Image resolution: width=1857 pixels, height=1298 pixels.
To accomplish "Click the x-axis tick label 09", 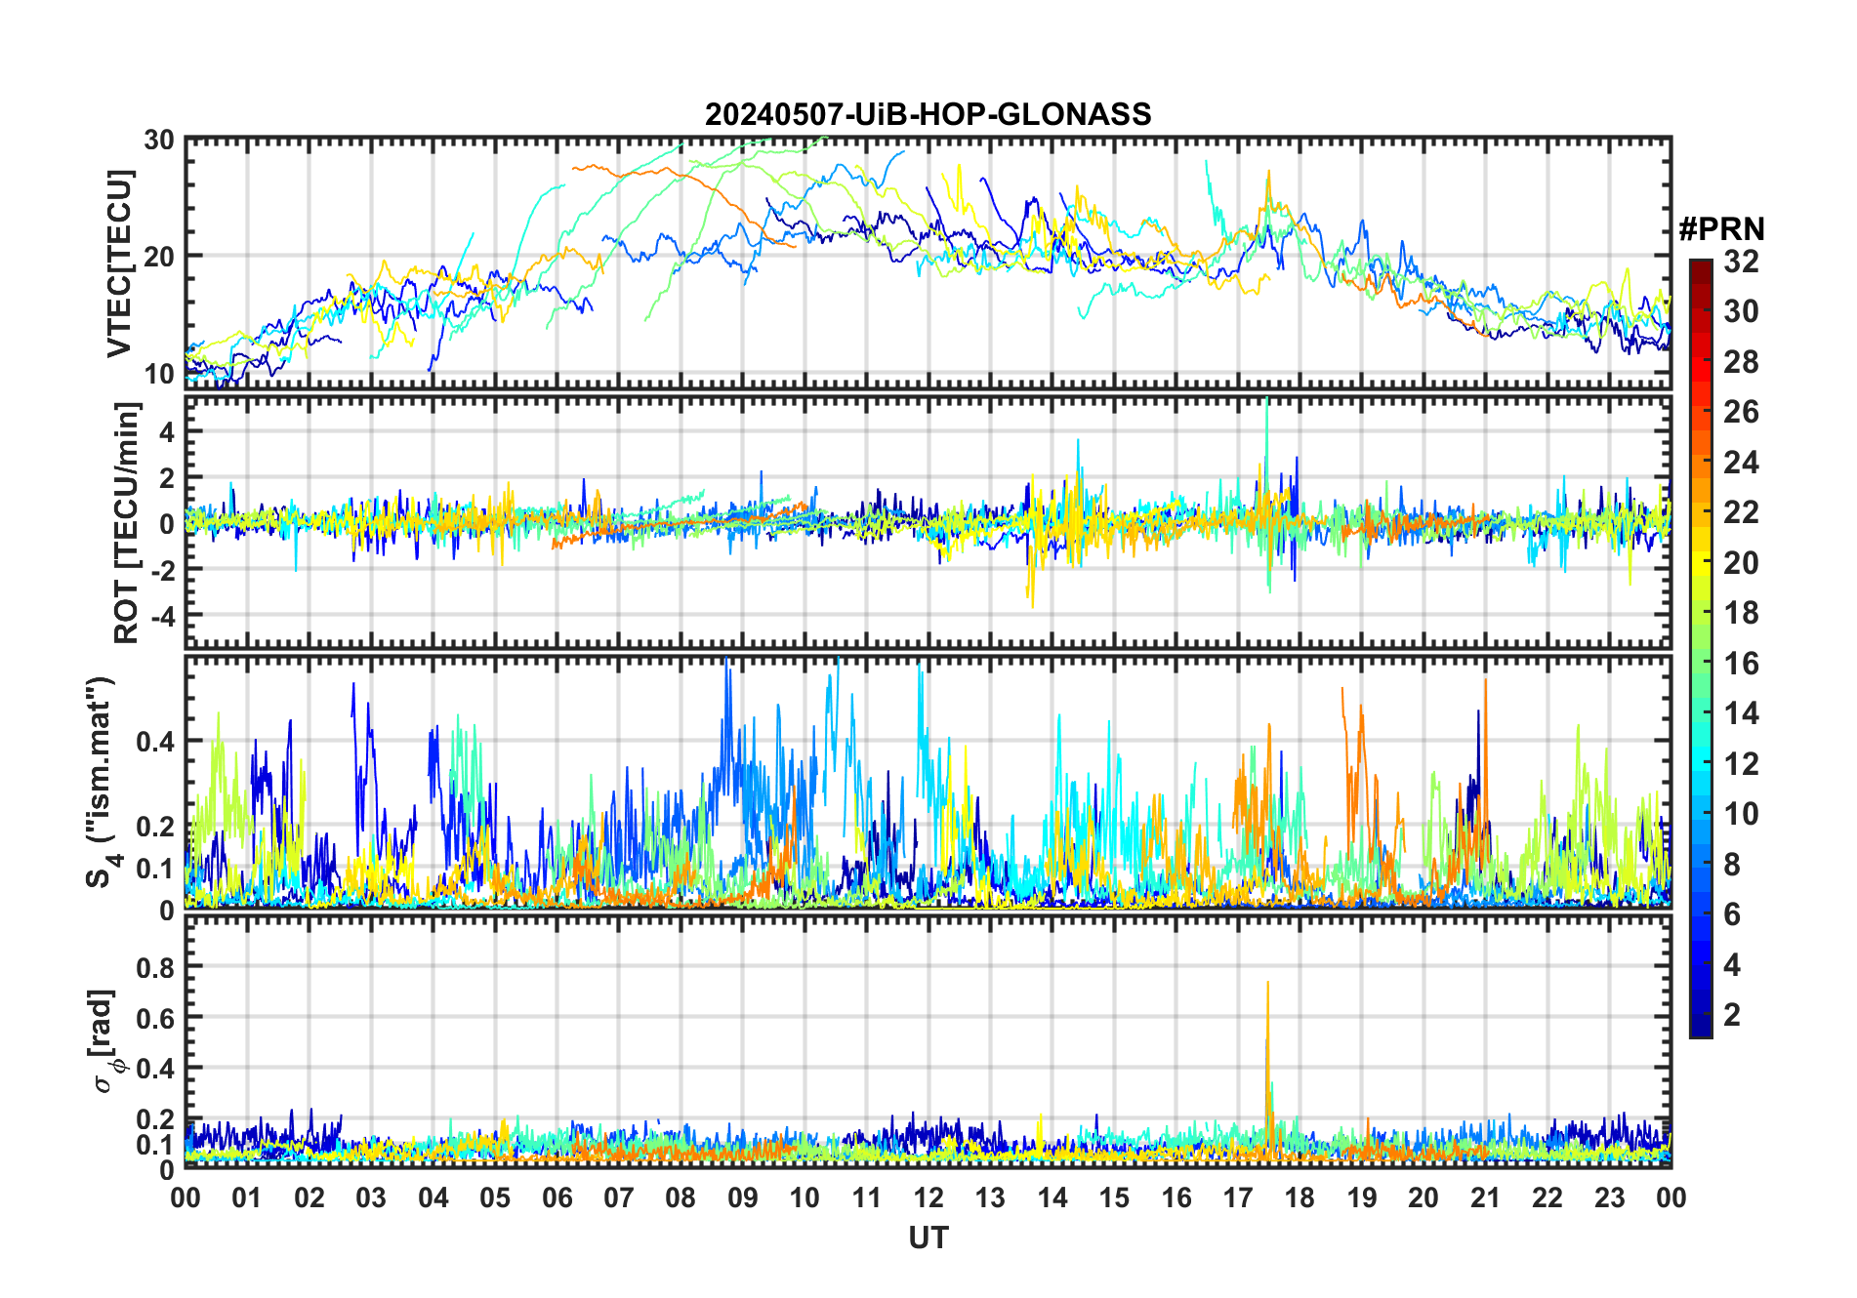I will pyautogui.click(x=743, y=1197).
